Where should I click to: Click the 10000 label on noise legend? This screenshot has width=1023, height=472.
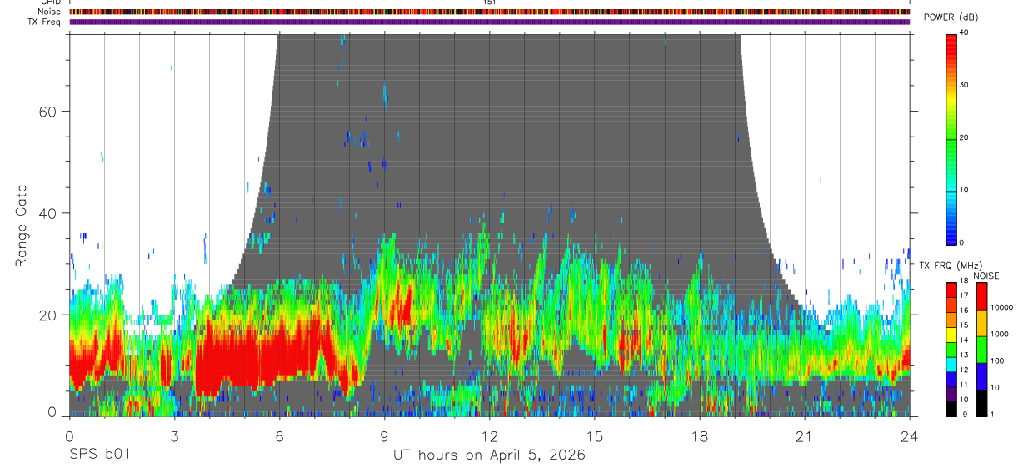click(1005, 307)
